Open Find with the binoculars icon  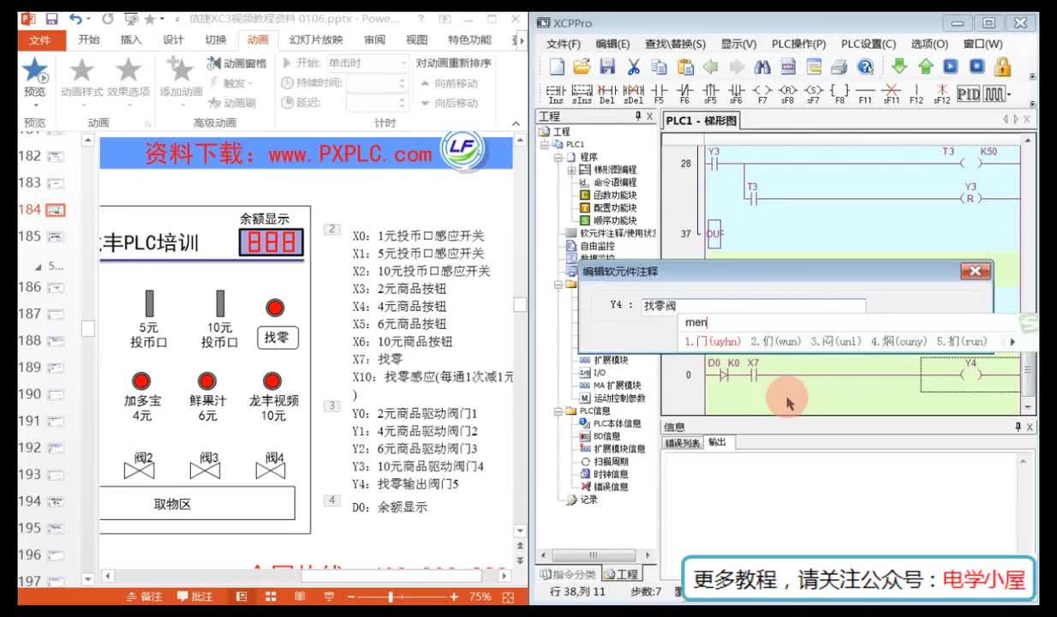tap(762, 67)
